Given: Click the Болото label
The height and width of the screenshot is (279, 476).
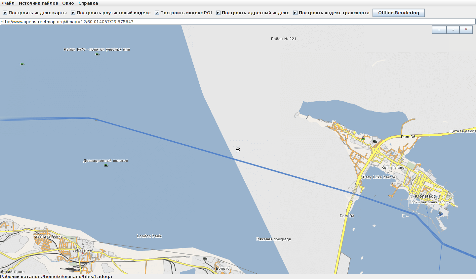Looking at the screenshot, I should point(222,268).
